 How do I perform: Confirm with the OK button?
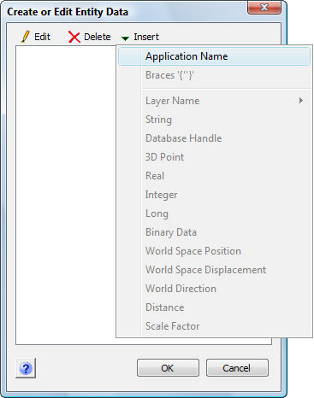168,368
